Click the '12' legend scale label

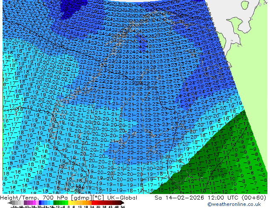point(80,207)
